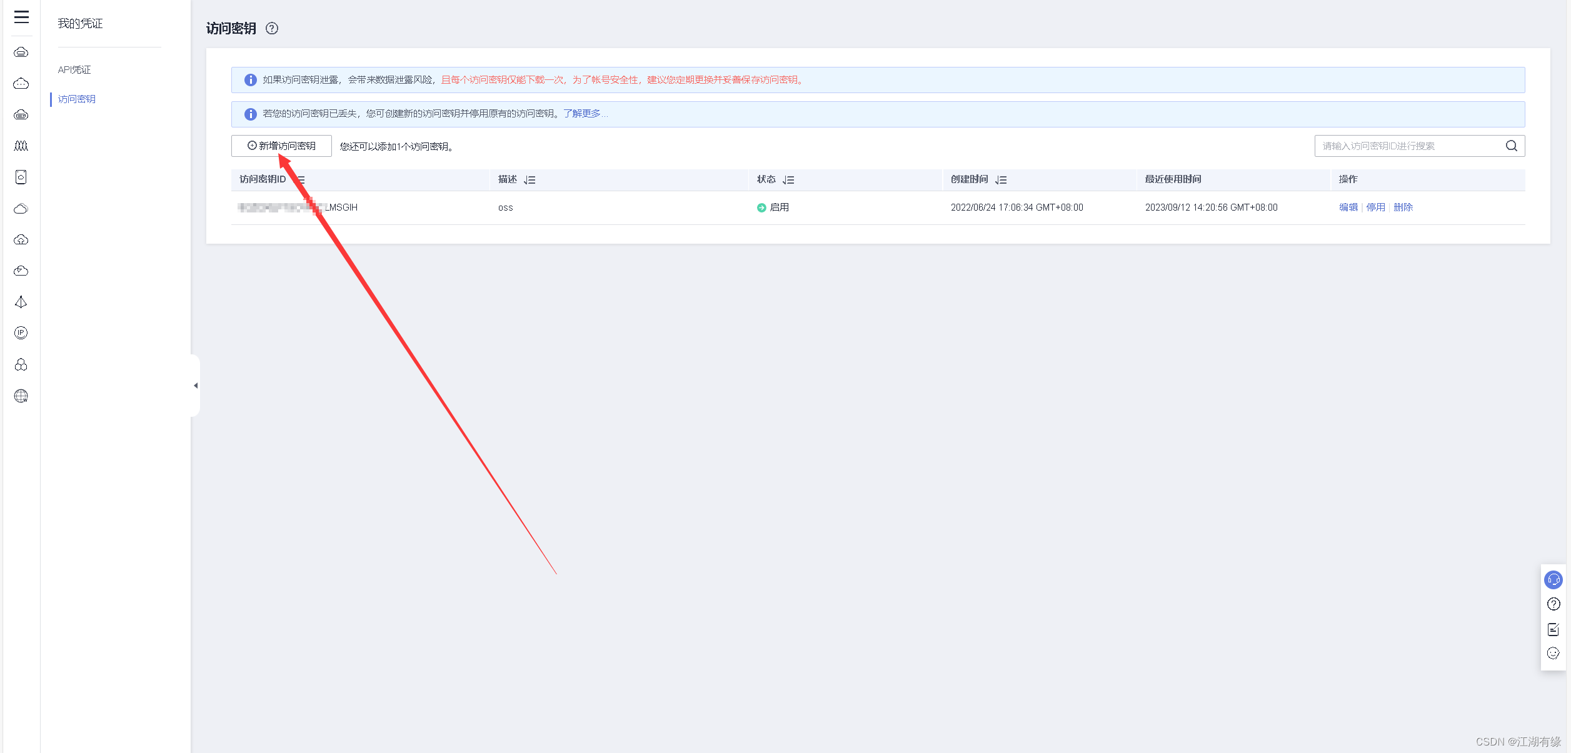Open the gray double-cloud service icon
The width and height of the screenshot is (1571, 753).
point(21,208)
